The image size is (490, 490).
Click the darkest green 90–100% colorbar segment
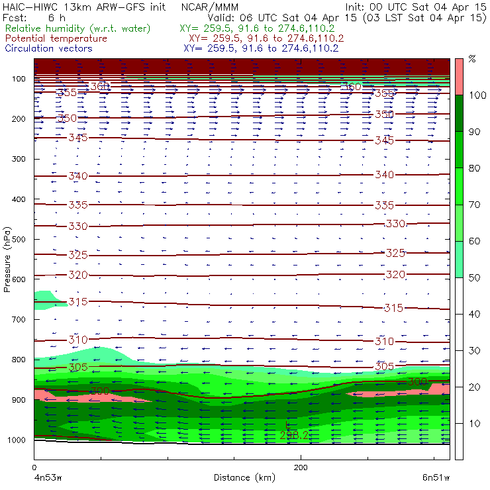(459, 113)
